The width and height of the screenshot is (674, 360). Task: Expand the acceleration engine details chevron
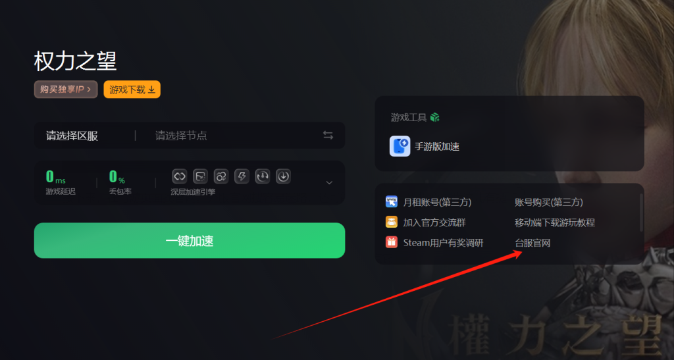[329, 183]
